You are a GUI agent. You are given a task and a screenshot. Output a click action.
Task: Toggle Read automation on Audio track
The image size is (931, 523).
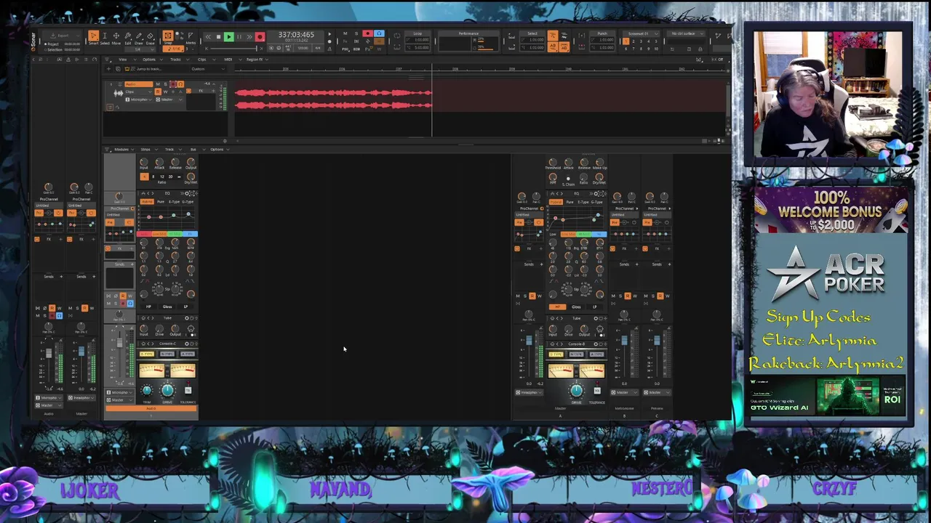[158, 92]
